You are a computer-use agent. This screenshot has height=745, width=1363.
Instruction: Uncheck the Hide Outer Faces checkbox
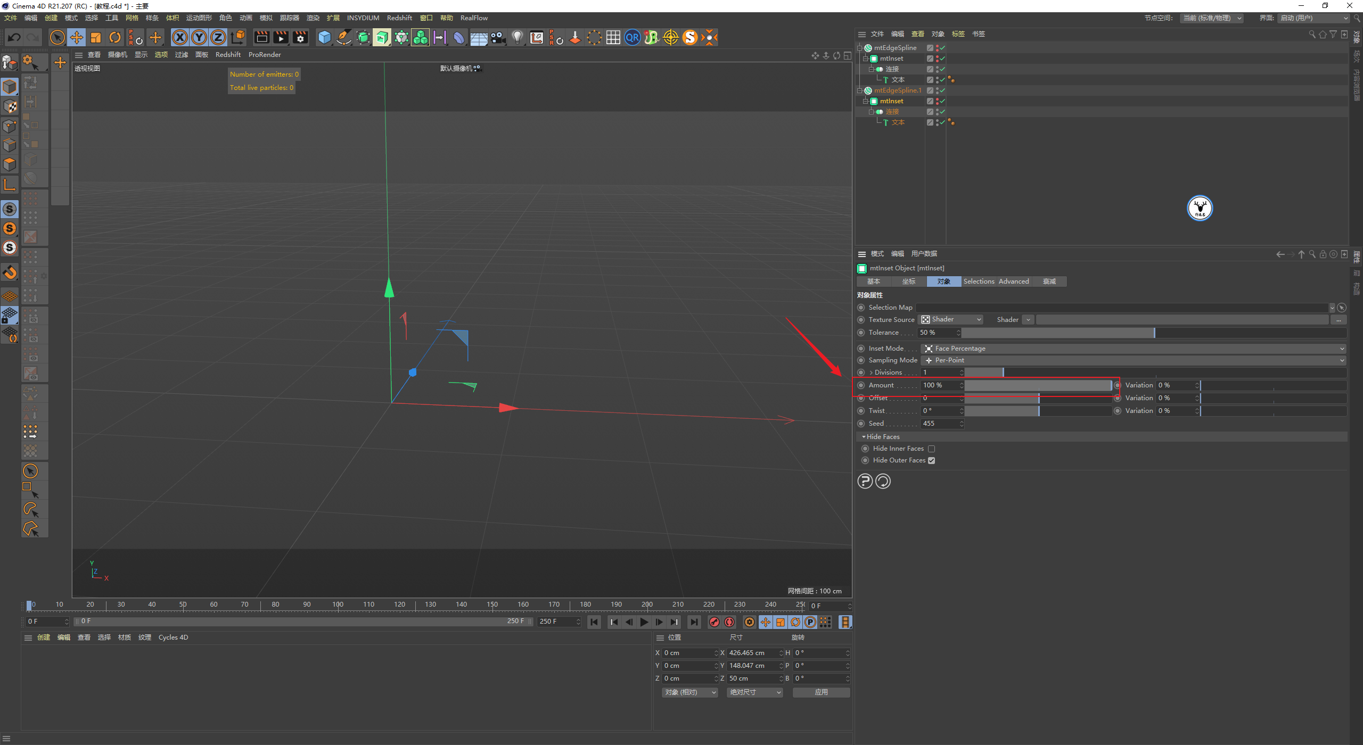931,461
